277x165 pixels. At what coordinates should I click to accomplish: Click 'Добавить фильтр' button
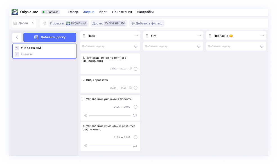(147, 23)
